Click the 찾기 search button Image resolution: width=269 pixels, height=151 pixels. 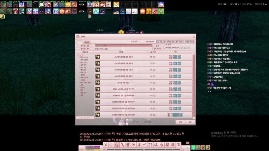tap(157, 46)
